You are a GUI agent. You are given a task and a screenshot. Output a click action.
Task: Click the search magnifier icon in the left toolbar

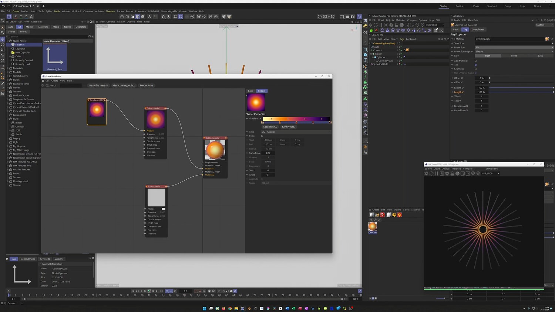[3, 21]
